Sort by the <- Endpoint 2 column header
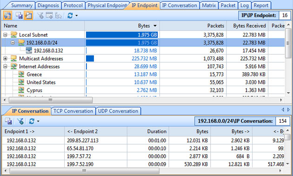The image size is (293, 176). (96, 132)
